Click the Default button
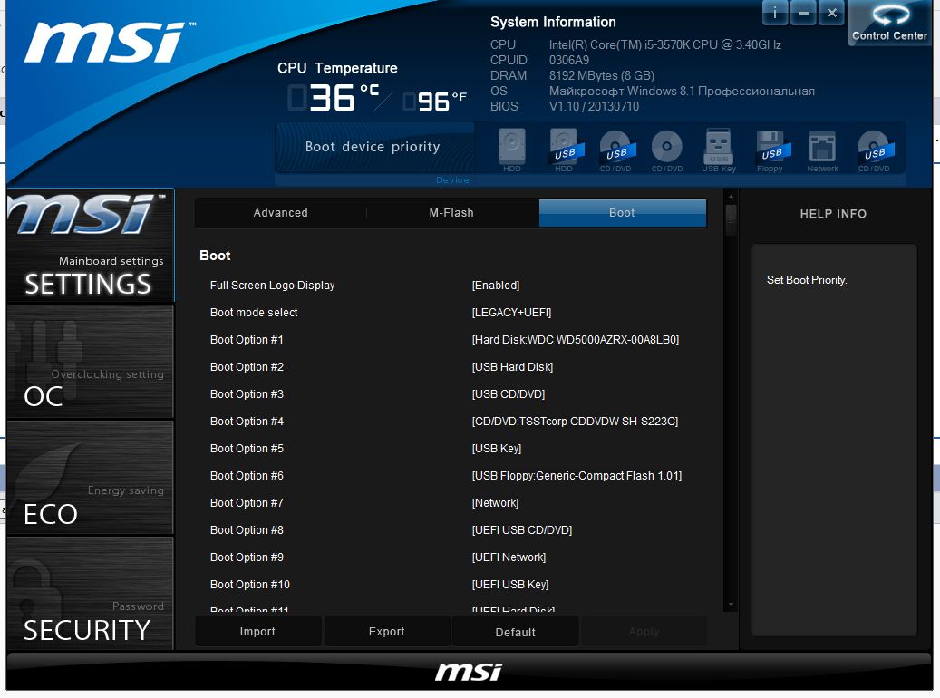The image size is (940, 698). point(515,632)
